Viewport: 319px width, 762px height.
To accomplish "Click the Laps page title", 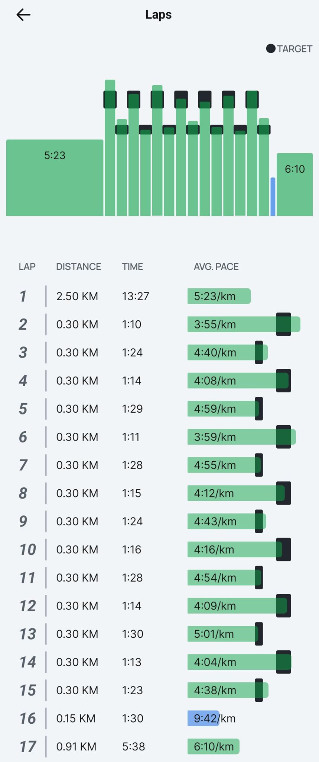I will [x=159, y=15].
